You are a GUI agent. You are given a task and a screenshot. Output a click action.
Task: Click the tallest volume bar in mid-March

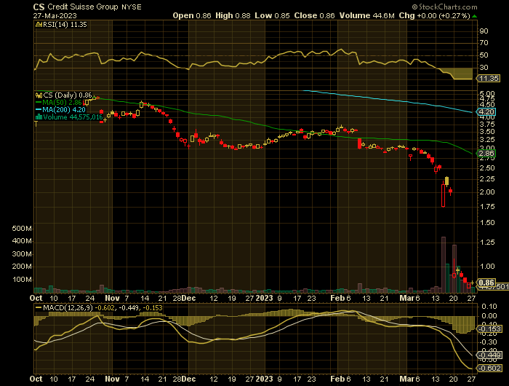point(444,264)
